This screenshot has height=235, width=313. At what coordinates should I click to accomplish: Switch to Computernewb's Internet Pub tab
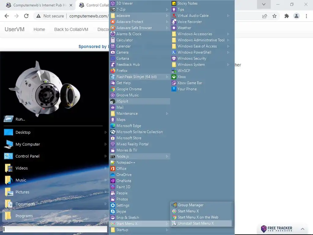39,5
